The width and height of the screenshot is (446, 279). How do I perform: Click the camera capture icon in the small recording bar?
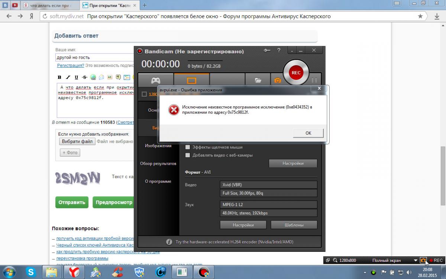(423, 260)
